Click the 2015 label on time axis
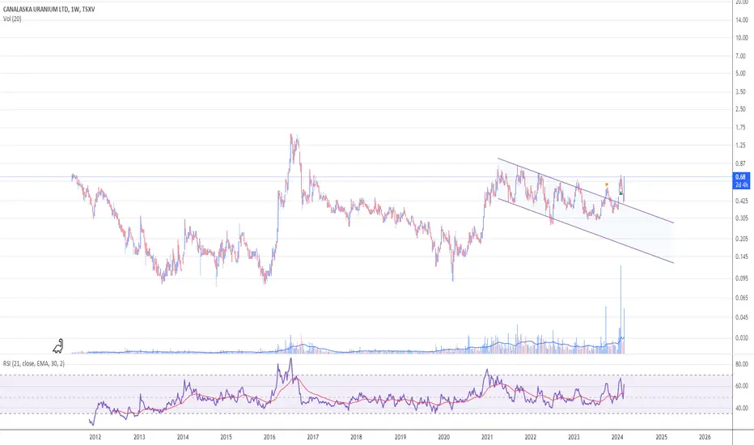Image resolution: width=754 pixels, height=445 pixels. coord(226,437)
